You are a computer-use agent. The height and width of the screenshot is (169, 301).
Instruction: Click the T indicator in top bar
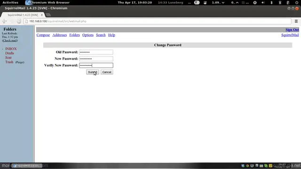[197, 2]
